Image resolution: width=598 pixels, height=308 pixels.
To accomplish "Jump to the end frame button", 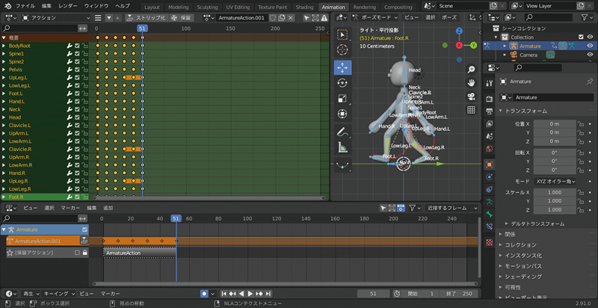I will (268, 294).
